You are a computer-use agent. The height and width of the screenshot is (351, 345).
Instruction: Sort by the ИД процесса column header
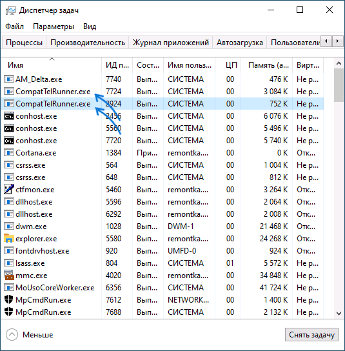117,65
